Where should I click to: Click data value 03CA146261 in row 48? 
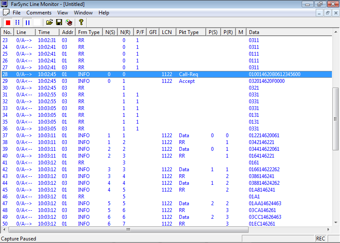262,210
